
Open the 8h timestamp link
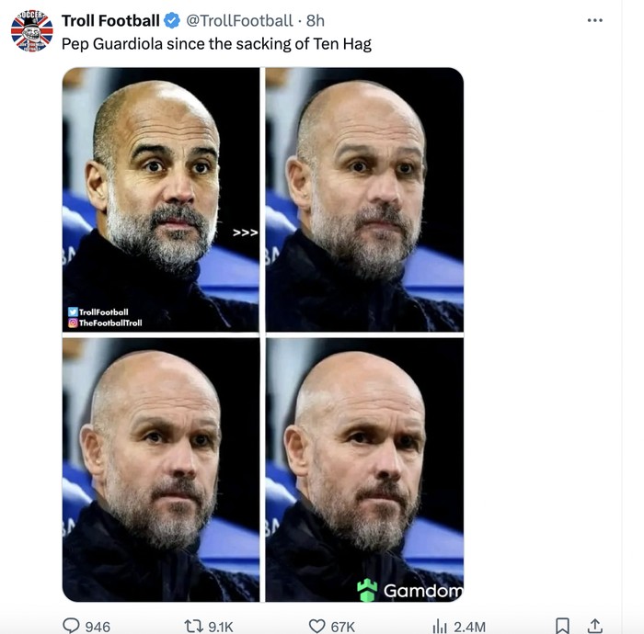point(315,20)
